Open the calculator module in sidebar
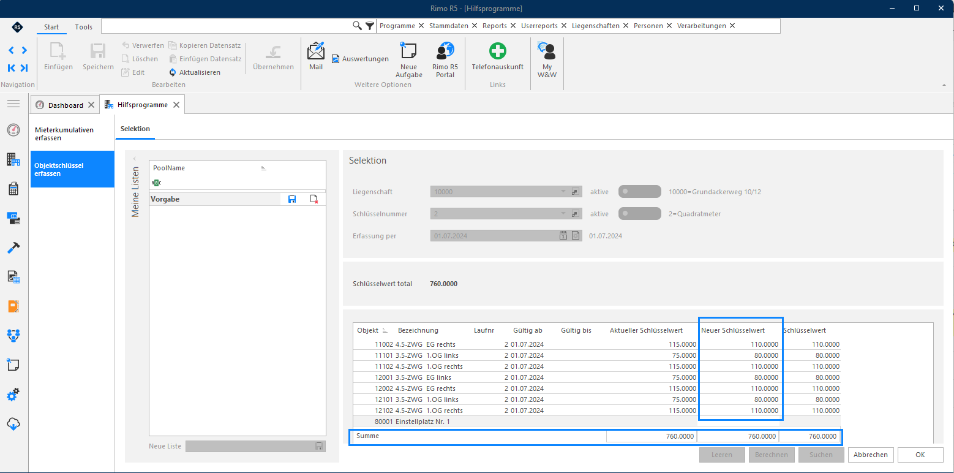954x473 pixels. (x=13, y=189)
